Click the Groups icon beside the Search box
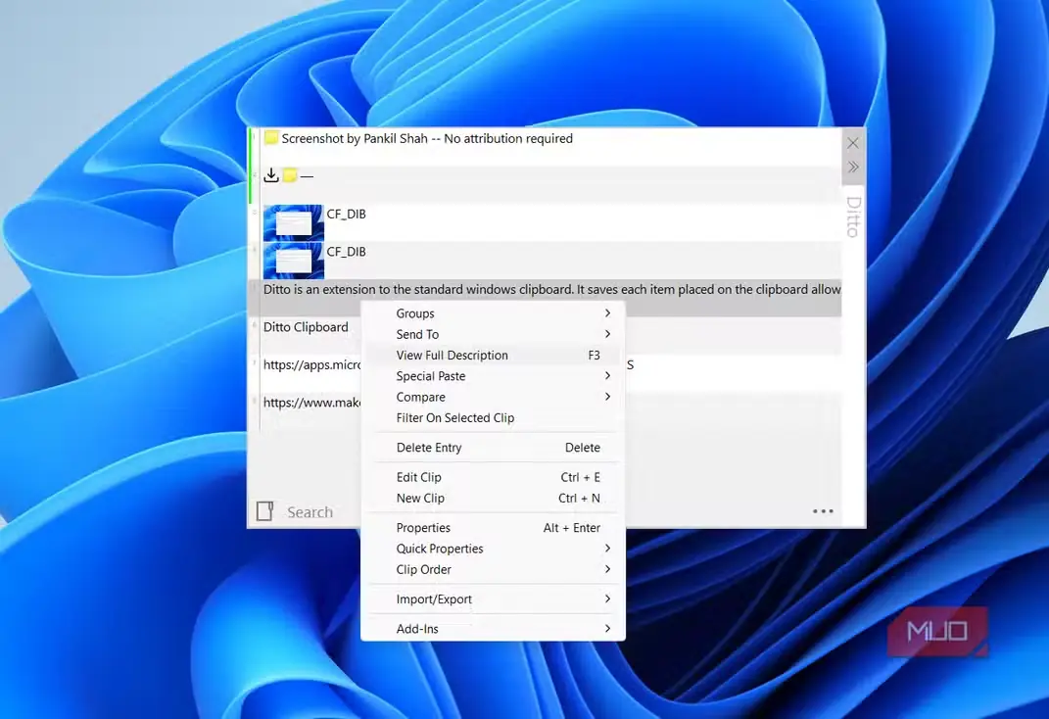 coord(264,511)
